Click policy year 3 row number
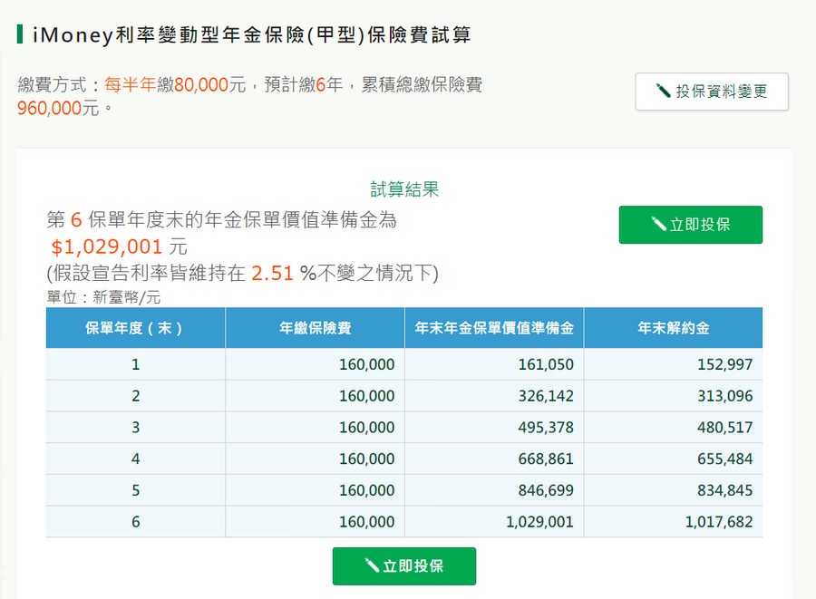 tap(135, 428)
